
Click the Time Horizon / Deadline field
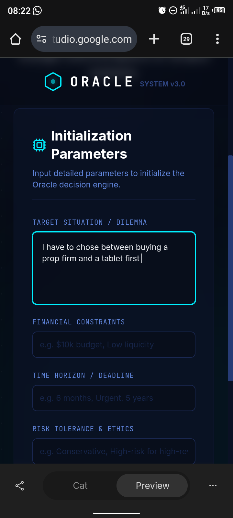tap(114, 398)
